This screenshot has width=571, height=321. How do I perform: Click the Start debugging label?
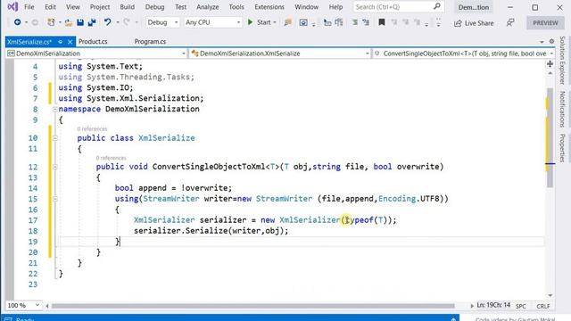pos(264,22)
